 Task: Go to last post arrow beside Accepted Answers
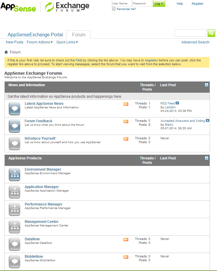pos(208,120)
